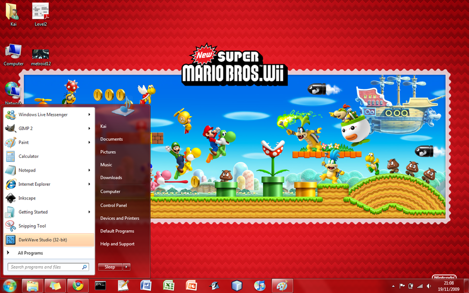This screenshot has width=469, height=293.
Task: Open Devices and Printers
Action: coord(120,218)
